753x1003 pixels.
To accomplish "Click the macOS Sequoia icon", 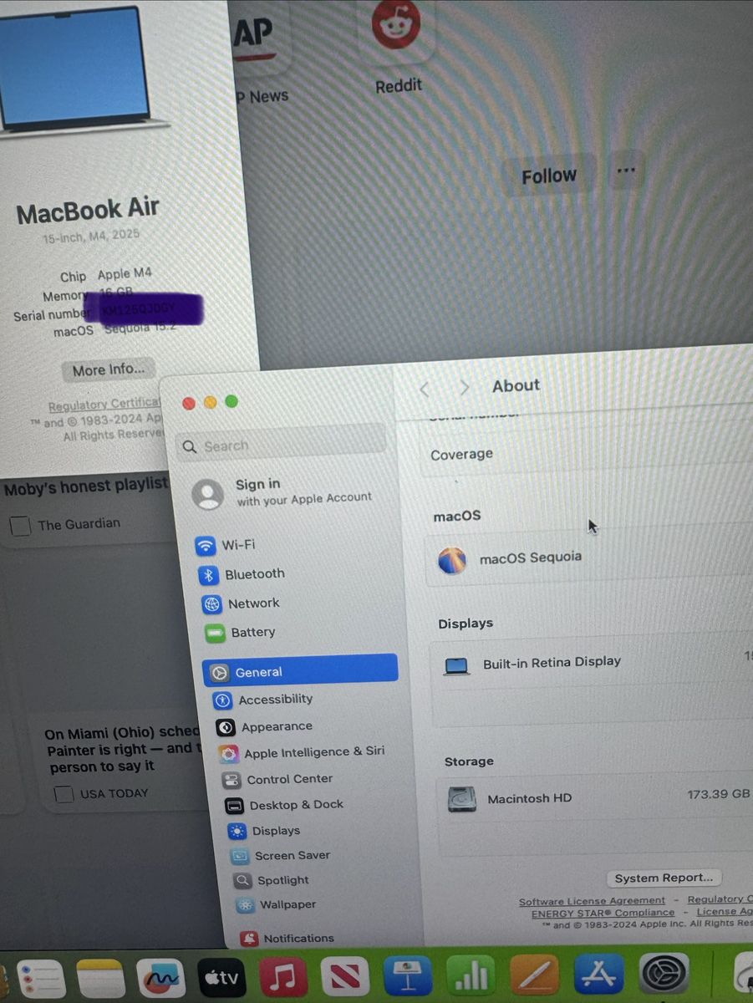I will (x=452, y=560).
